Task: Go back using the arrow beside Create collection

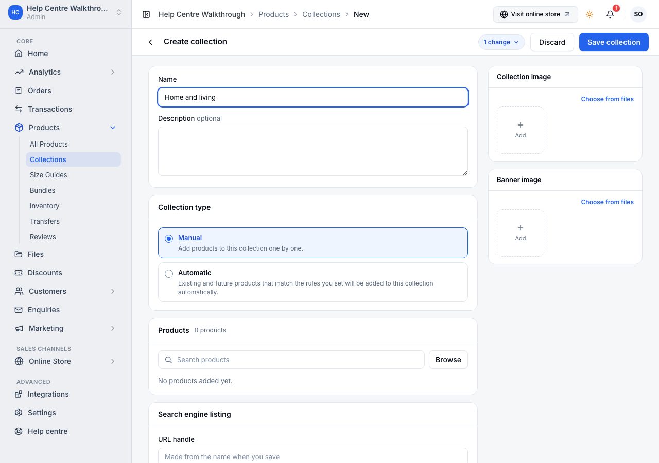Action: coord(150,42)
